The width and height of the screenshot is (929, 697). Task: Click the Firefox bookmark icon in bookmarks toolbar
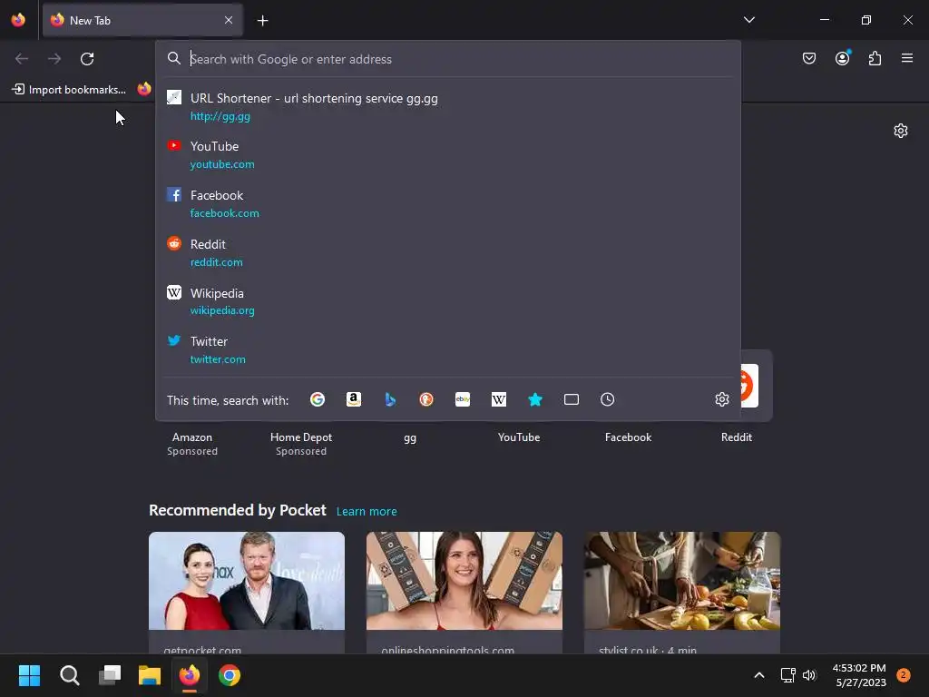pos(144,90)
